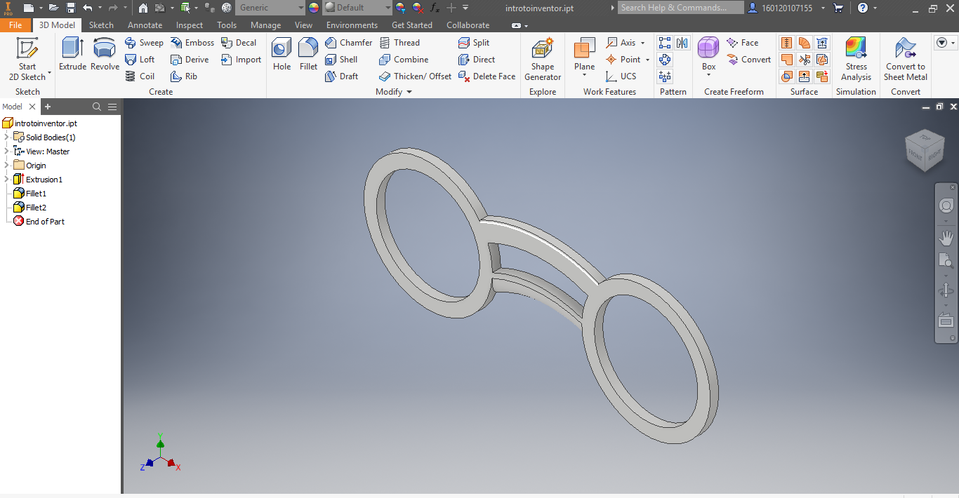959x498 pixels.
Task: Click the Face freeform button
Action: (743, 43)
